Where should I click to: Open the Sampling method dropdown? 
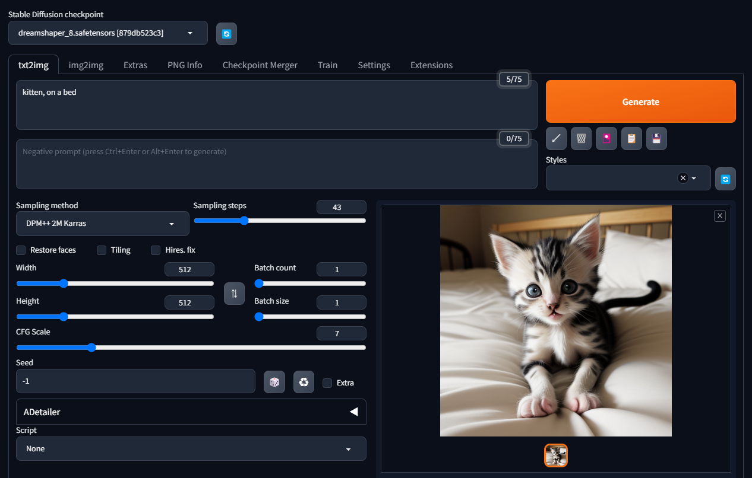pos(102,224)
